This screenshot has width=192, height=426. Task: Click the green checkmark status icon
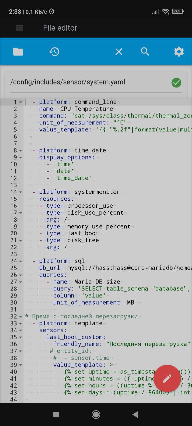(176, 82)
